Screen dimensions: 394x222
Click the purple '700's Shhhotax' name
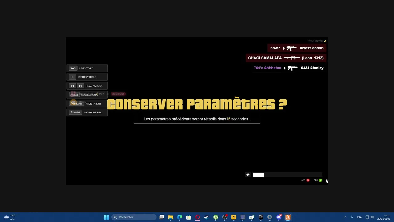(x=267, y=68)
